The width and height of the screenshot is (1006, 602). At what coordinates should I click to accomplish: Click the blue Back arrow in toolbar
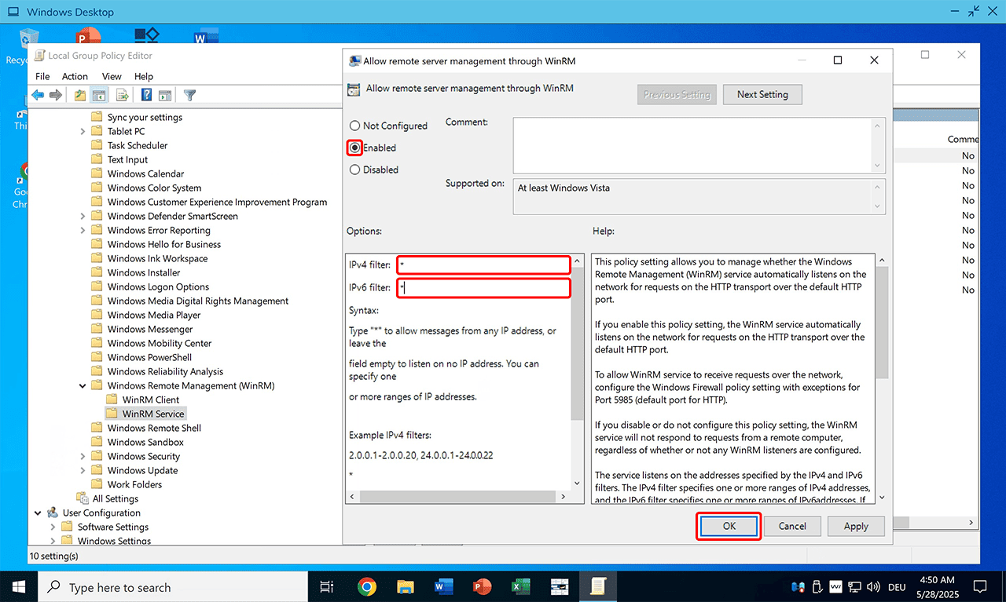pyautogui.click(x=38, y=95)
